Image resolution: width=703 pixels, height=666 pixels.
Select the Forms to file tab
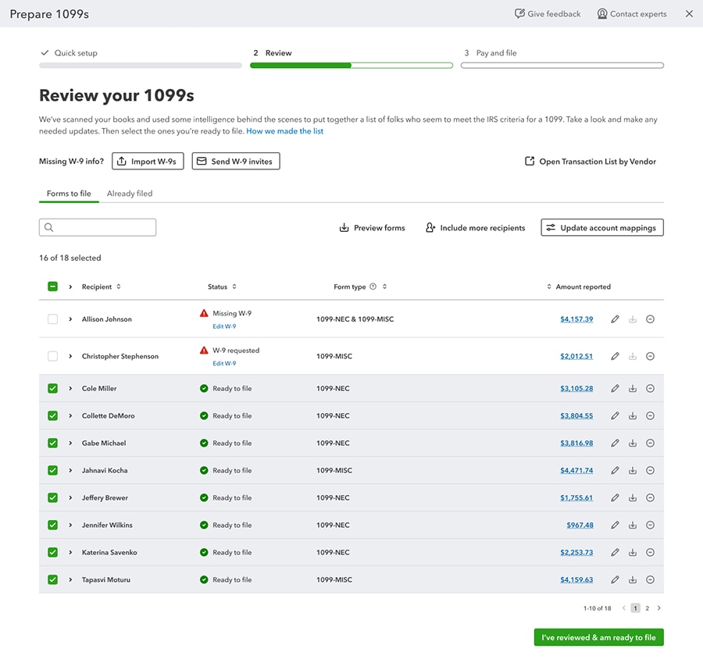[69, 194]
